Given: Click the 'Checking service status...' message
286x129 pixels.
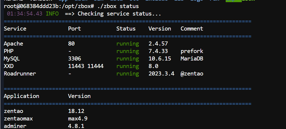Looking at the screenshot, I should (119, 13).
